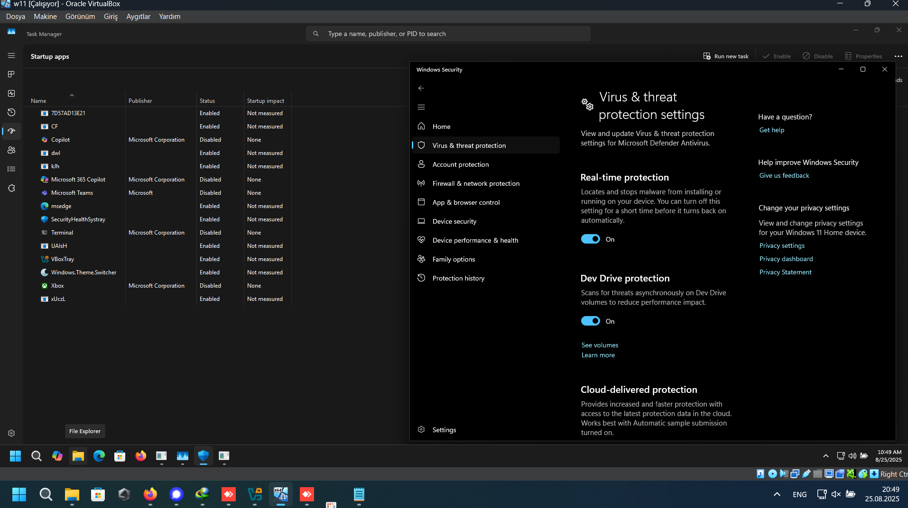Click the Disable button in Task Manager

818,56
